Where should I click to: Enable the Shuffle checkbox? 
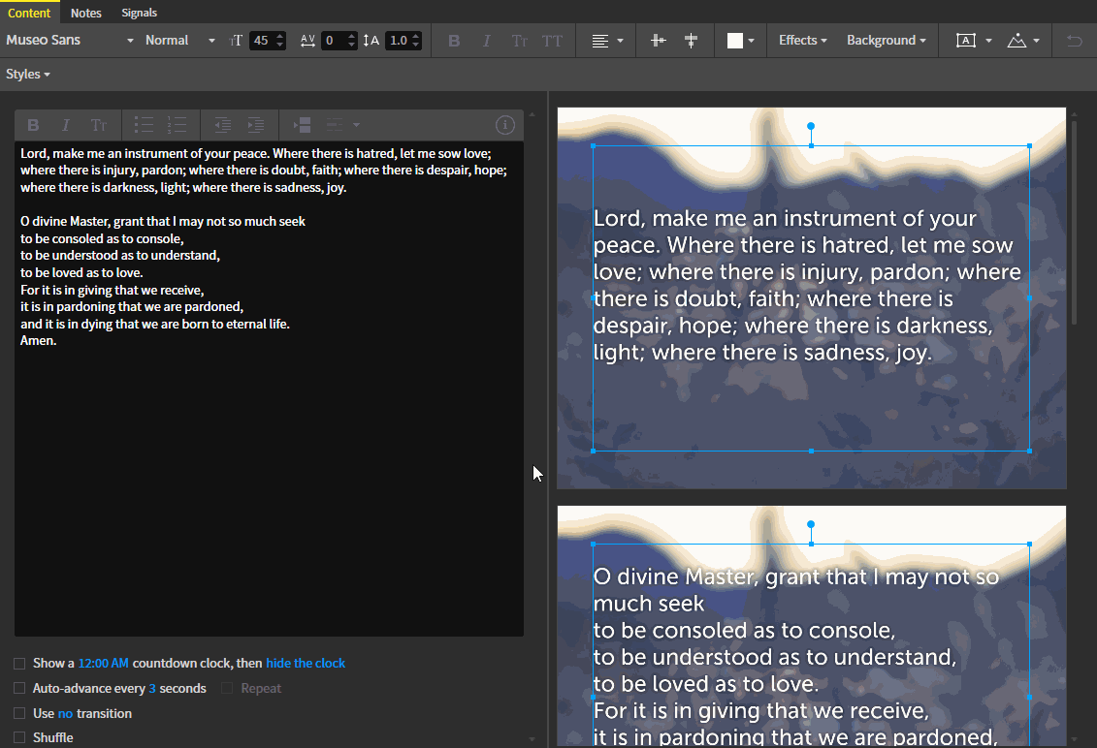[19, 737]
